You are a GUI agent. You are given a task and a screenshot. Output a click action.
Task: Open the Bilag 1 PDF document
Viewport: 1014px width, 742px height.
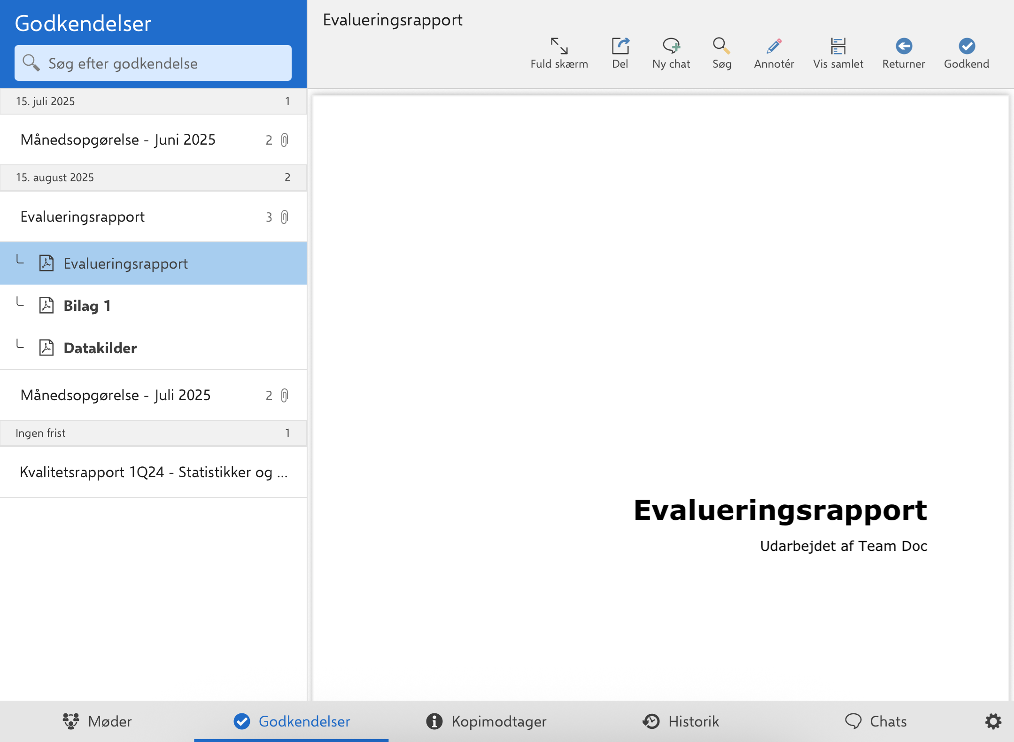[87, 306]
